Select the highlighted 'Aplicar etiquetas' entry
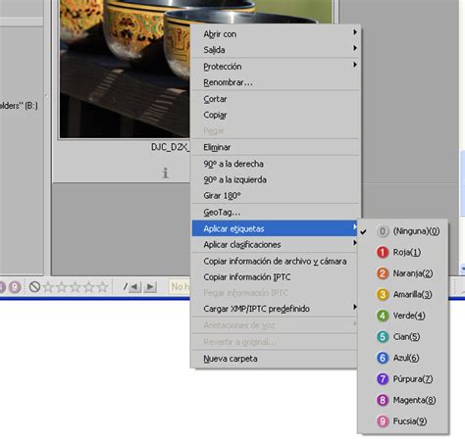Viewport: 465px width, 443px height. tap(276, 228)
